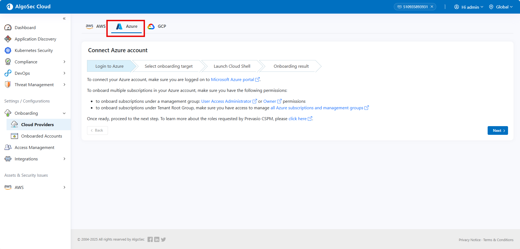Click the Dashboard gauge icon
Image resolution: width=520 pixels, height=249 pixels.
click(8, 27)
